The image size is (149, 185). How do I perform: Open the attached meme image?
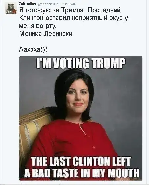pos(81,118)
